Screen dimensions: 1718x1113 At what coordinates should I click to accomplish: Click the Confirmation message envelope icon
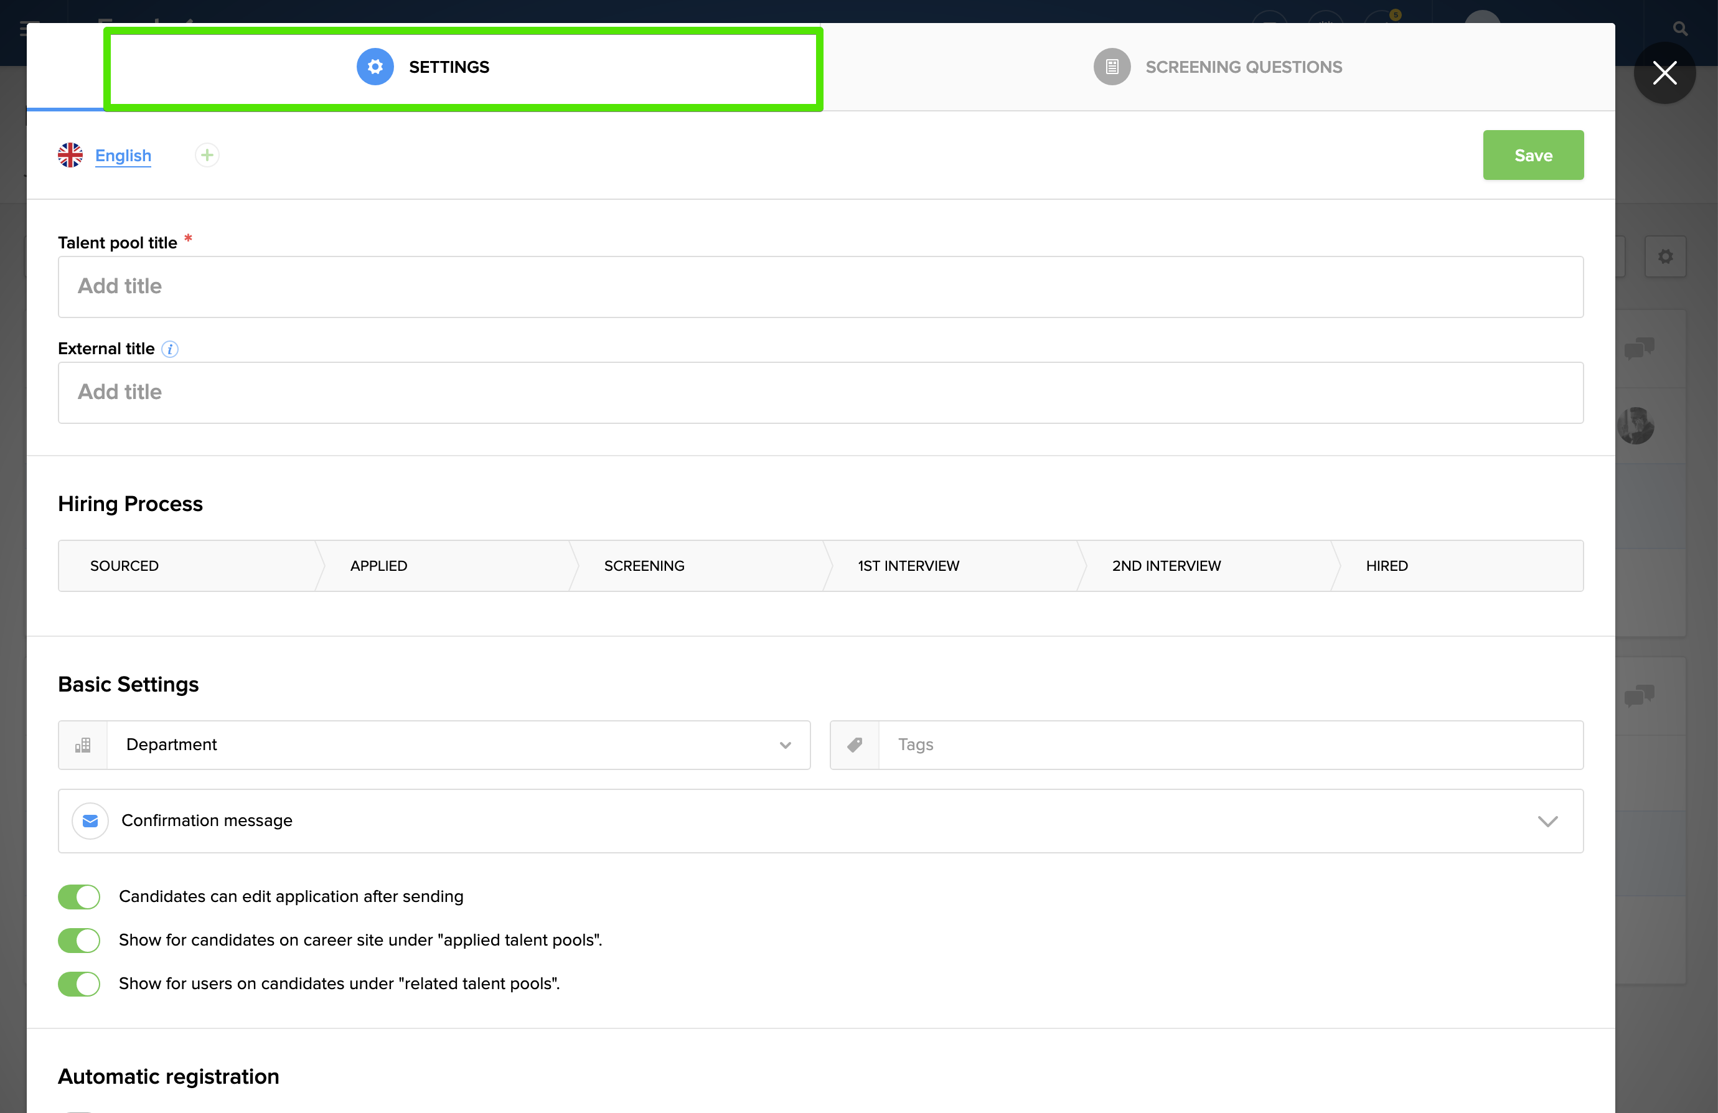pos(90,822)
